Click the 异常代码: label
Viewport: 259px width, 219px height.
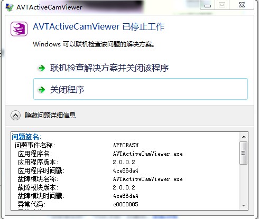(32, 204)
